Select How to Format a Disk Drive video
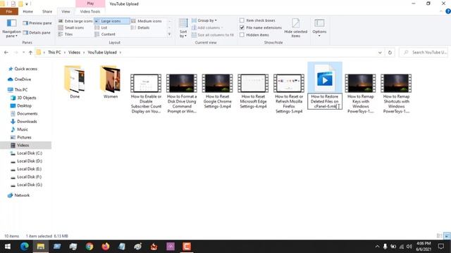 [x=182, y=93]
